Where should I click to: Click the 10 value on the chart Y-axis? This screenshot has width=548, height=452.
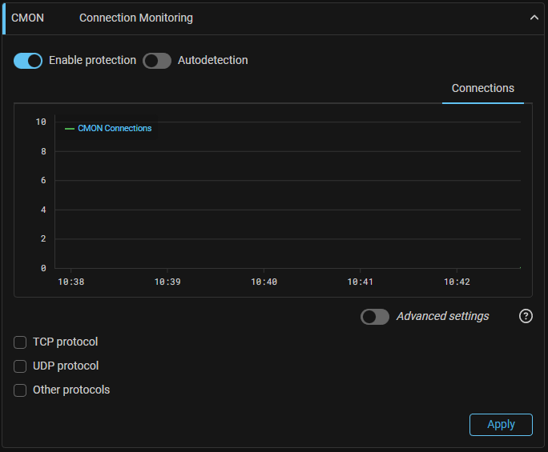coord(41,122)
